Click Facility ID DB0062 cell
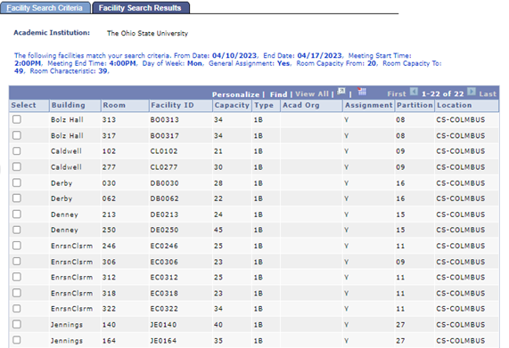 pos(164,198)
